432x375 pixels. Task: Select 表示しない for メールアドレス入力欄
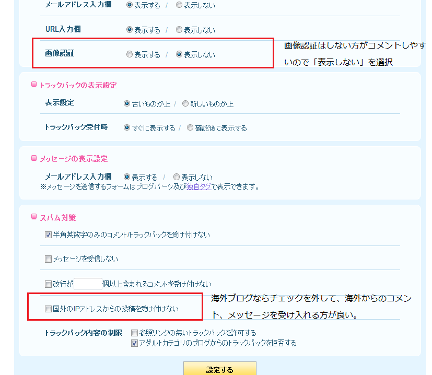(178, 5)
